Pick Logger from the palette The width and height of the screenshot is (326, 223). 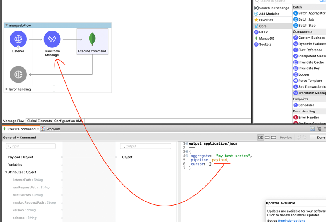pos(301,74)
